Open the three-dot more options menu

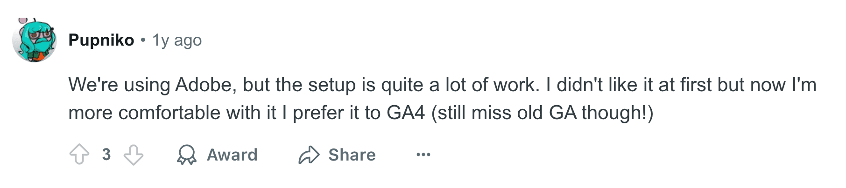tap(423, 154)
